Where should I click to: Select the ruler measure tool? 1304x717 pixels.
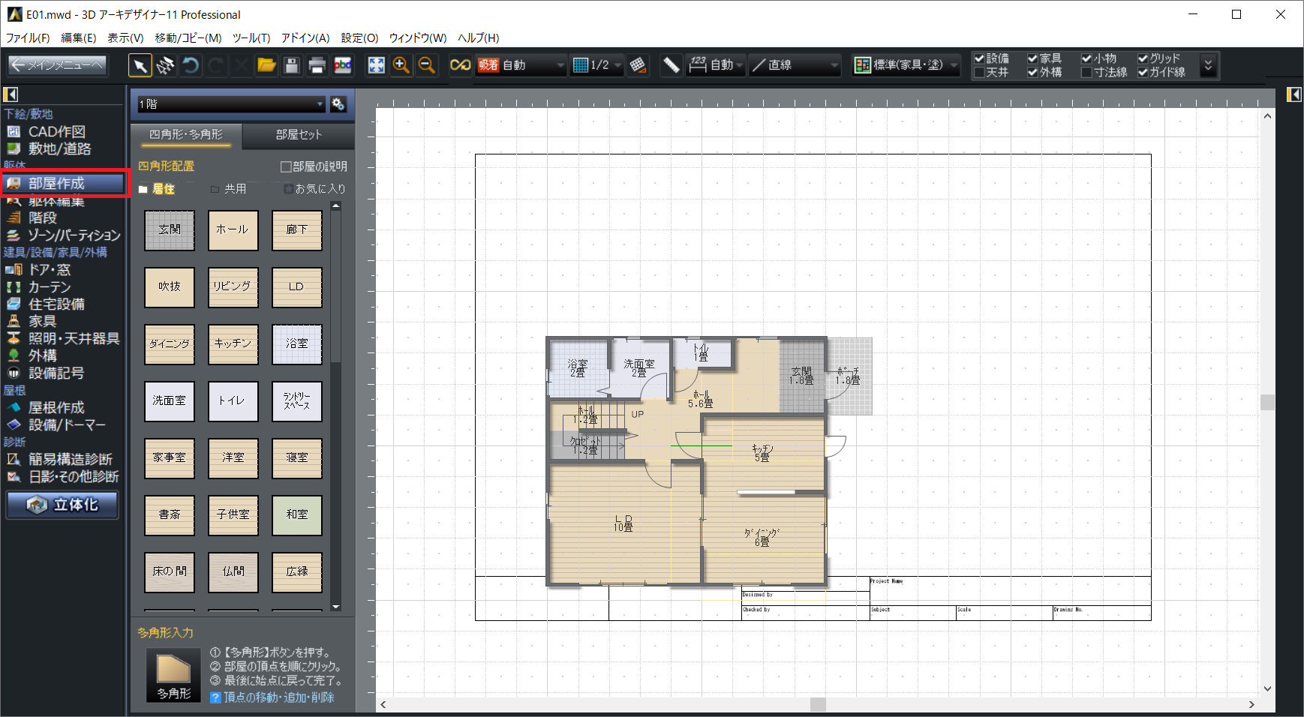coord(671,66)
